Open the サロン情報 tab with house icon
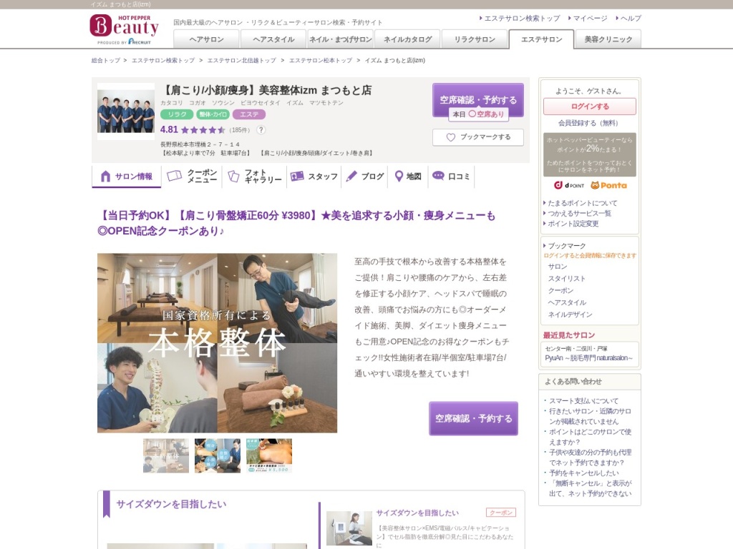 (x=127, y=177)
